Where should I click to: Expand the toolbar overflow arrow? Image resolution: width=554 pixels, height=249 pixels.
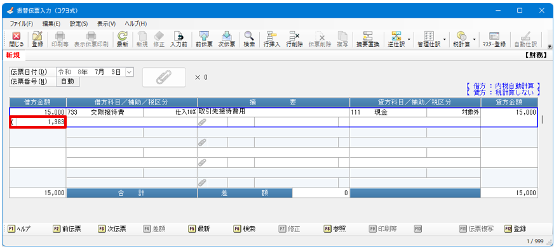(550, 46)
